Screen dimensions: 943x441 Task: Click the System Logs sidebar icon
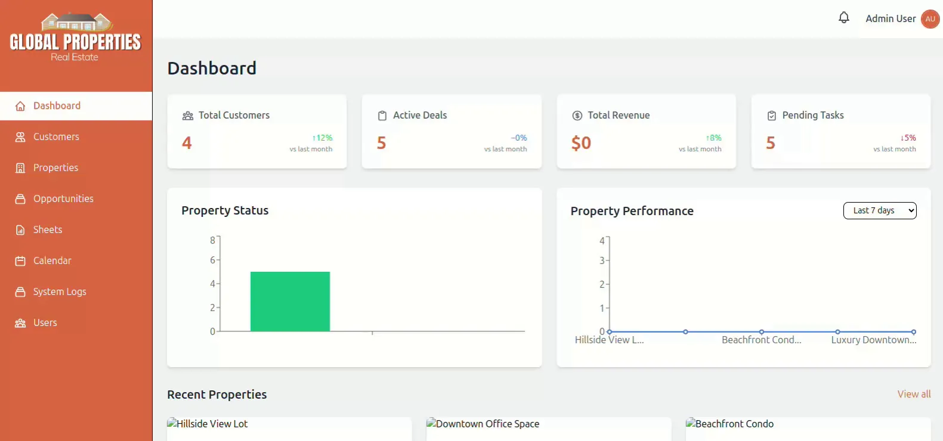(x=20, y=292)
